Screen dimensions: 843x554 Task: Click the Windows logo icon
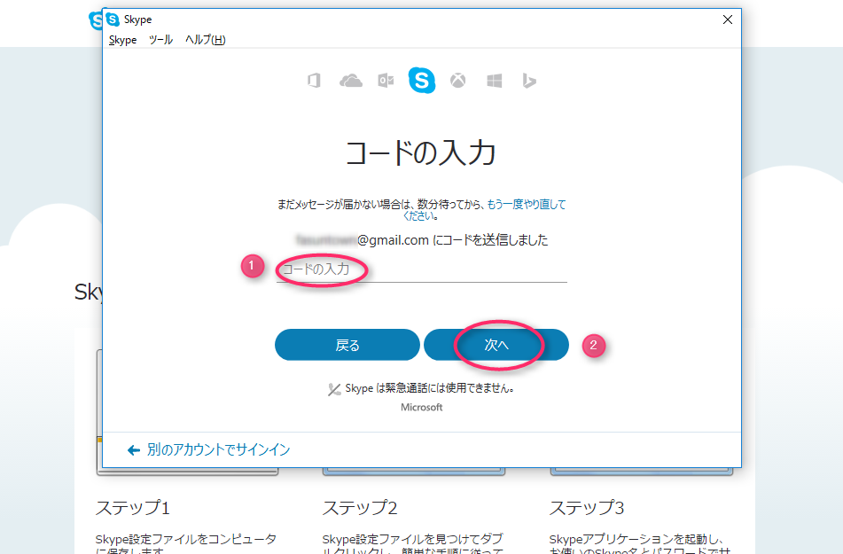[x=494, y=81]
